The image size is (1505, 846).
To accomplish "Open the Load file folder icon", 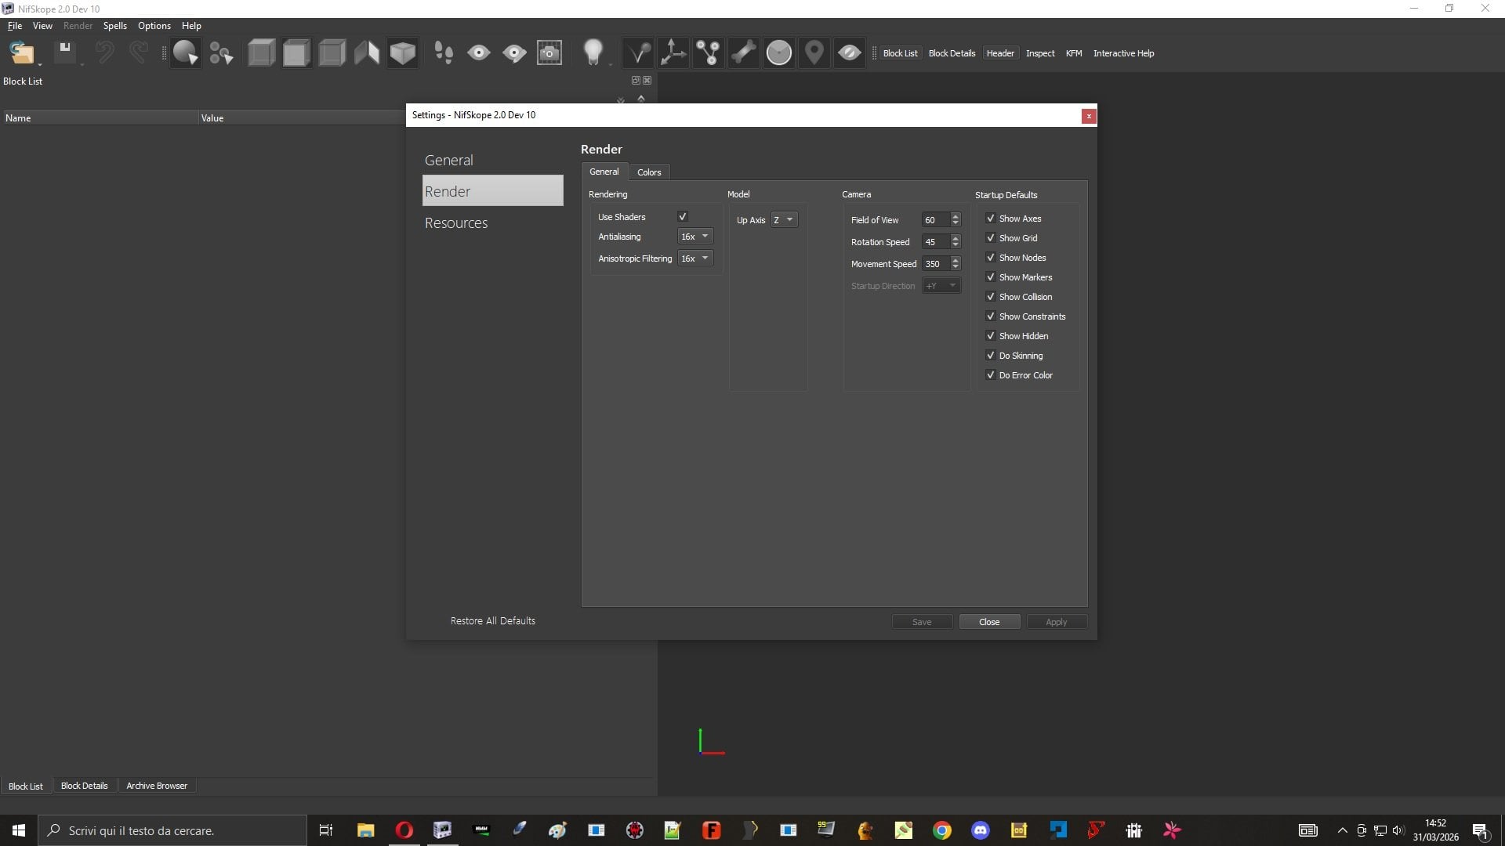I will 21,53.
